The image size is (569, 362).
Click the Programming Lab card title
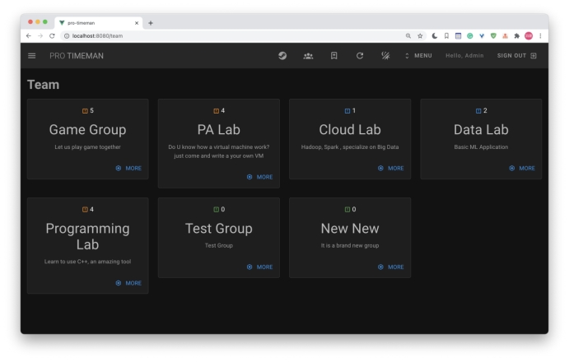click(x=87, y=236)
